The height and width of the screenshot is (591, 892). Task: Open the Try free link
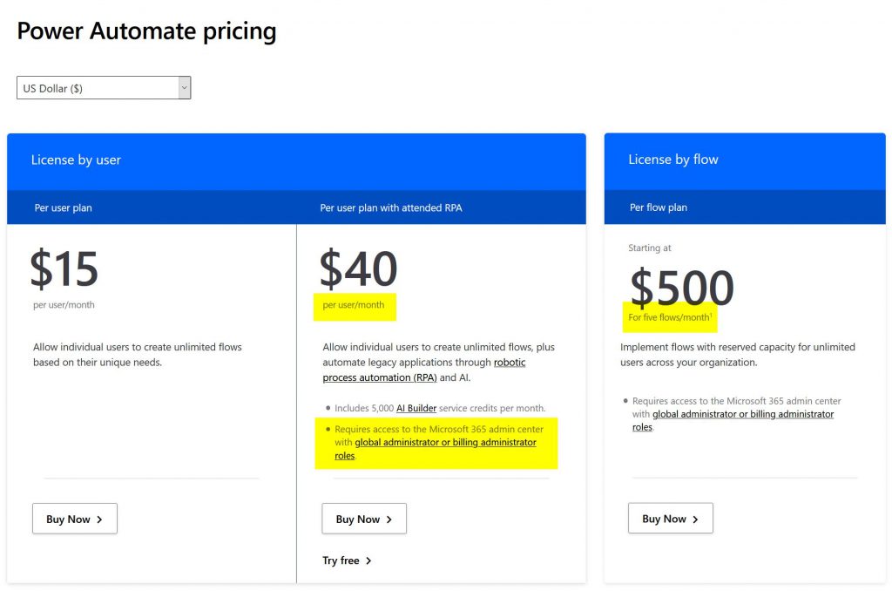click(x=341, y=560)
